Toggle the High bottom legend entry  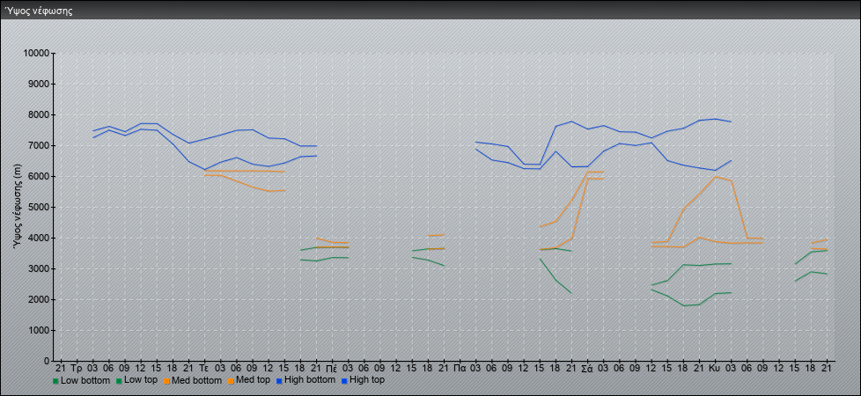point(305,380)
